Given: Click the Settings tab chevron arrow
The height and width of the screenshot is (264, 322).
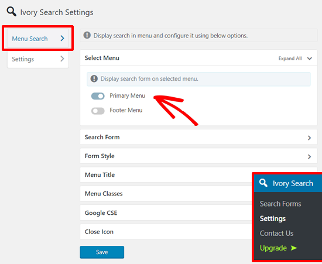Looking at the screenshot, I should [x=62, y=59].
